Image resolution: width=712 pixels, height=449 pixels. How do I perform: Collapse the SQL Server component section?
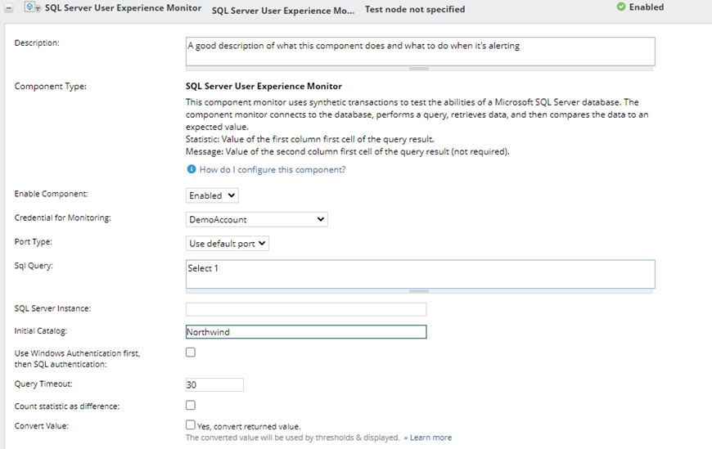click(x=9, y=8)
